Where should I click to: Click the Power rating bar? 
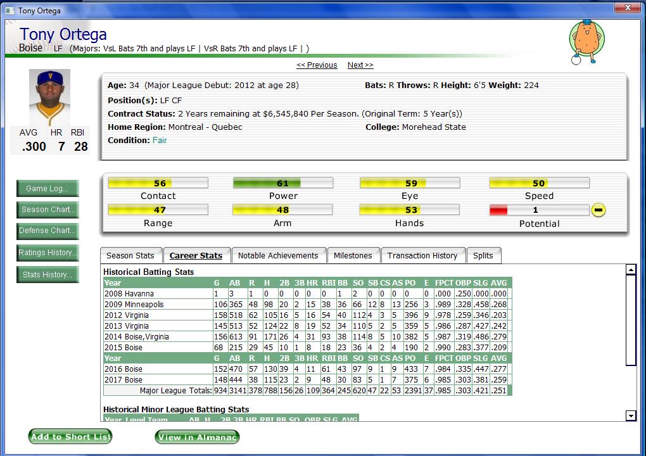[282, 184]
